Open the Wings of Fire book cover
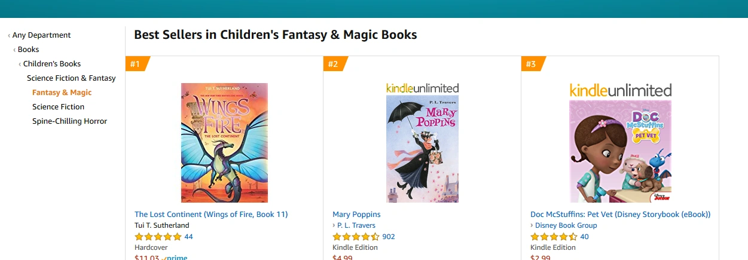748x260 pixels. pos(224,143)
